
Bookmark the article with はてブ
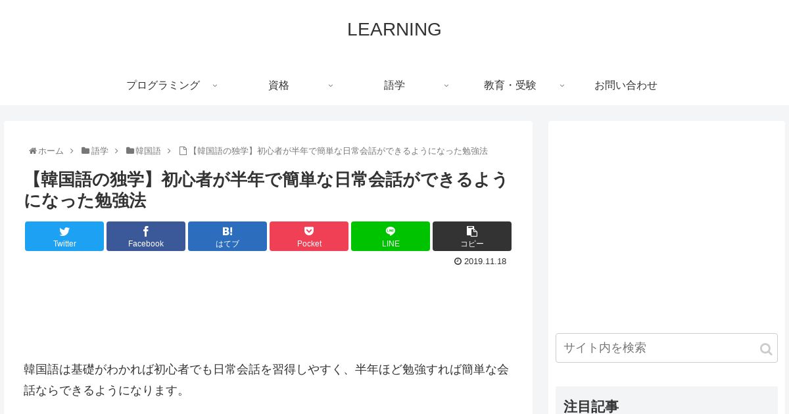(227, 236)
